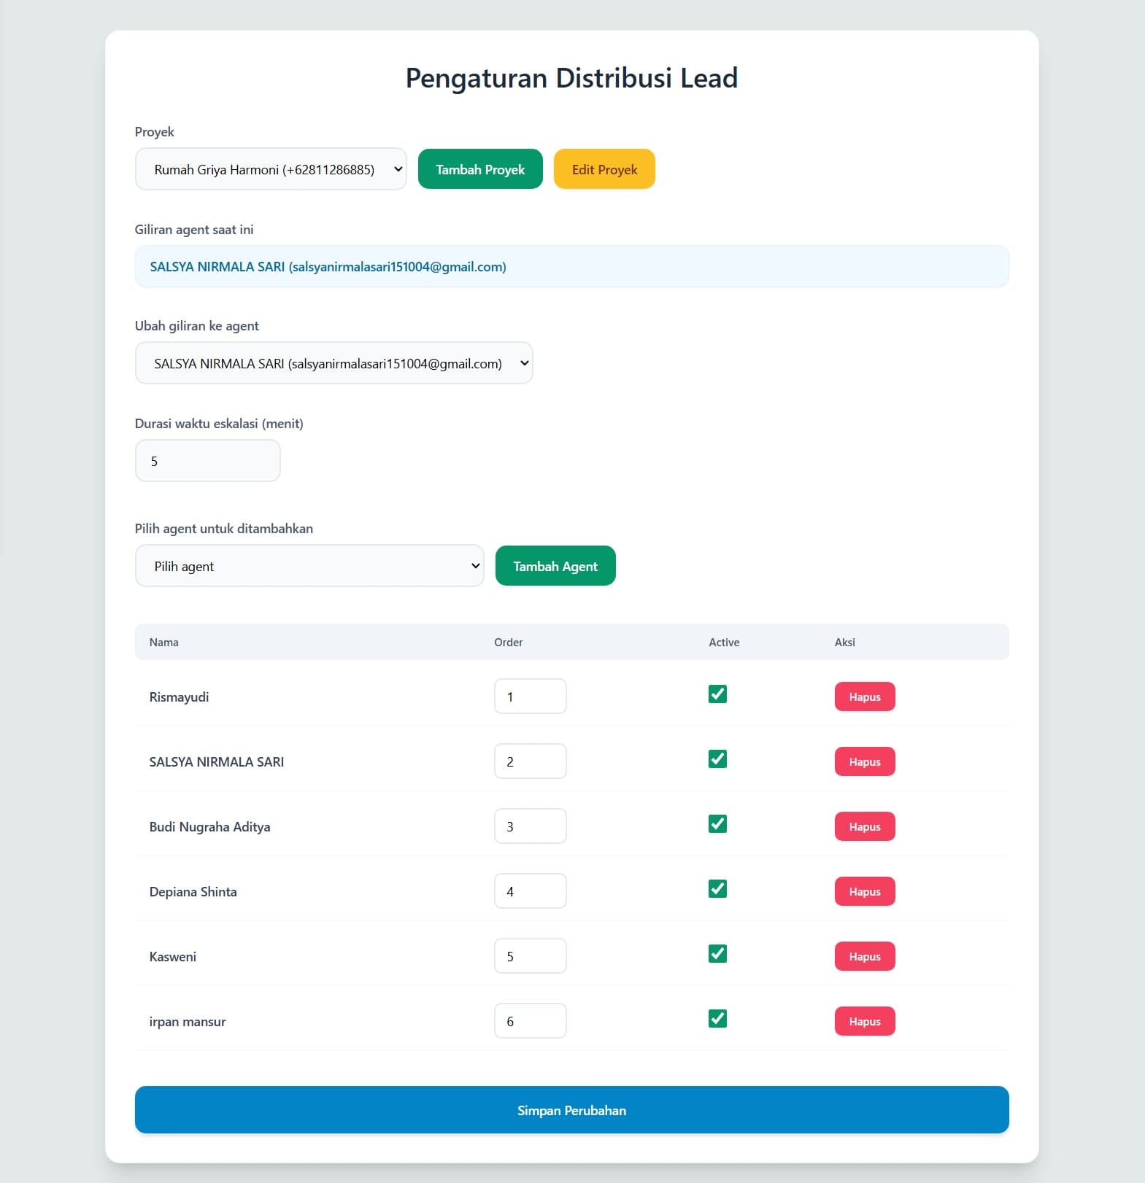Click Hapus button for Rismayudi

(865, 697)
